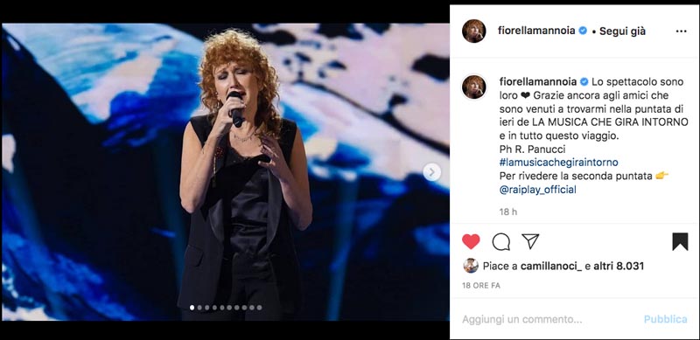Toggle the saved bookmark icon
700x340 pixels.
click(680, 241)
